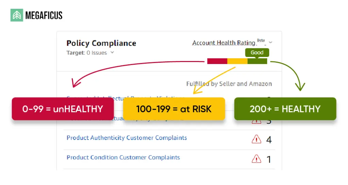Click warning icon beside Product Authenticity complaints

pos(256,139)
